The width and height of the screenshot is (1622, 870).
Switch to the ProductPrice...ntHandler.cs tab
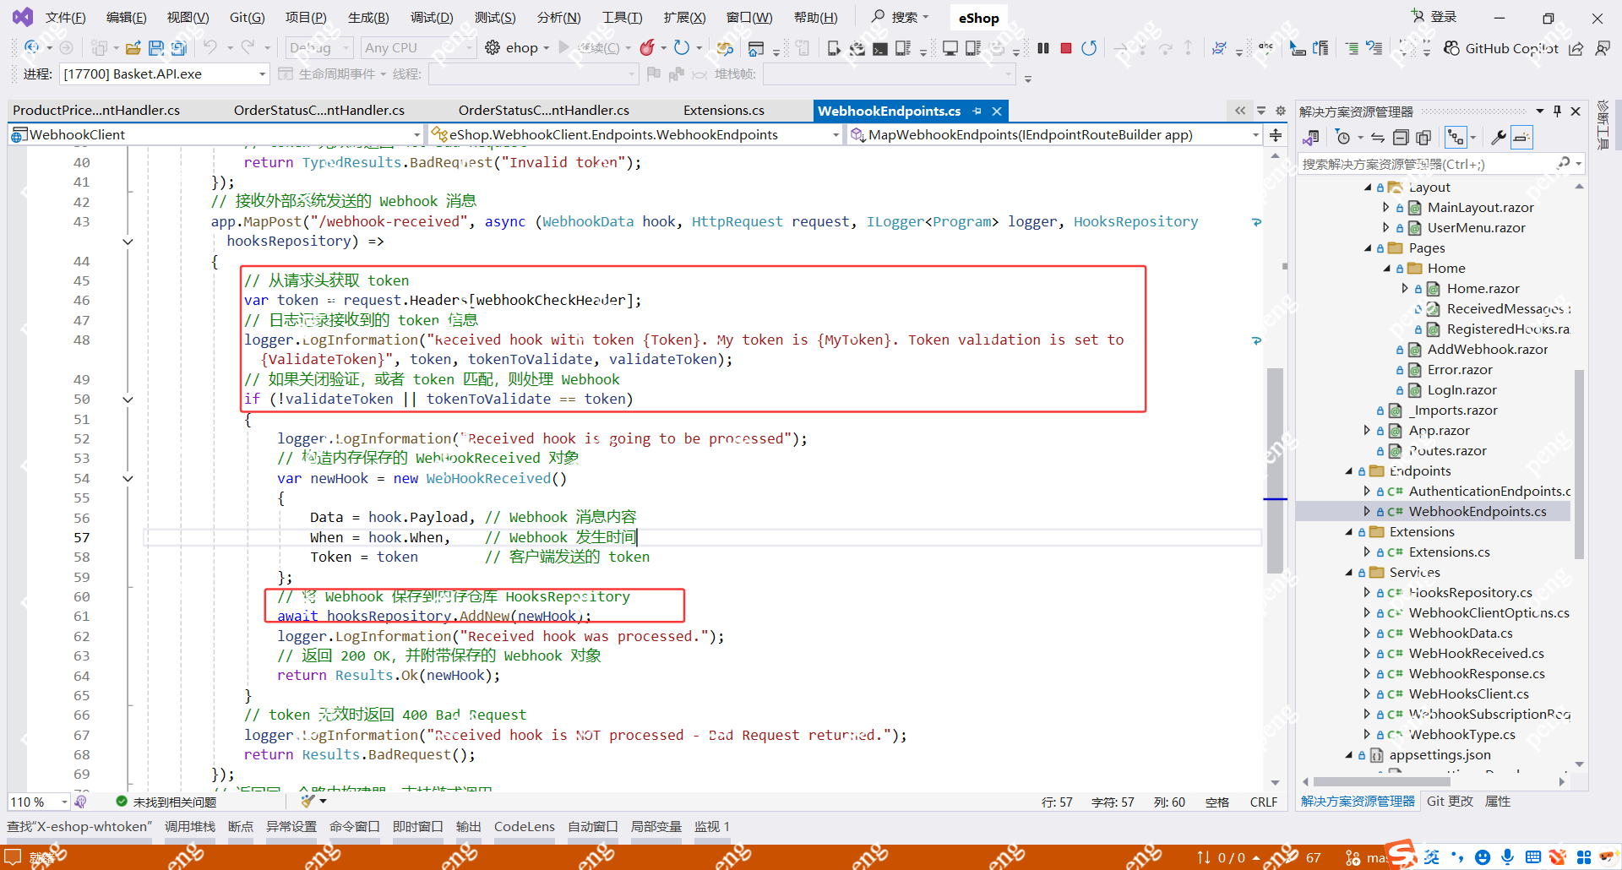click(96, 111)
